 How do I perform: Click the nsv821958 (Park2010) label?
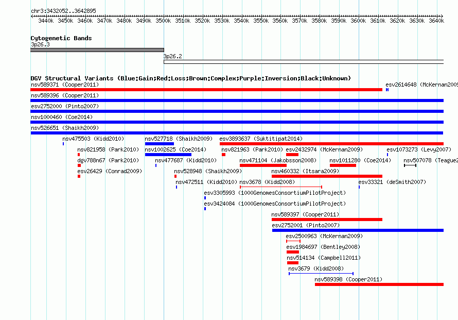(108, 149)
